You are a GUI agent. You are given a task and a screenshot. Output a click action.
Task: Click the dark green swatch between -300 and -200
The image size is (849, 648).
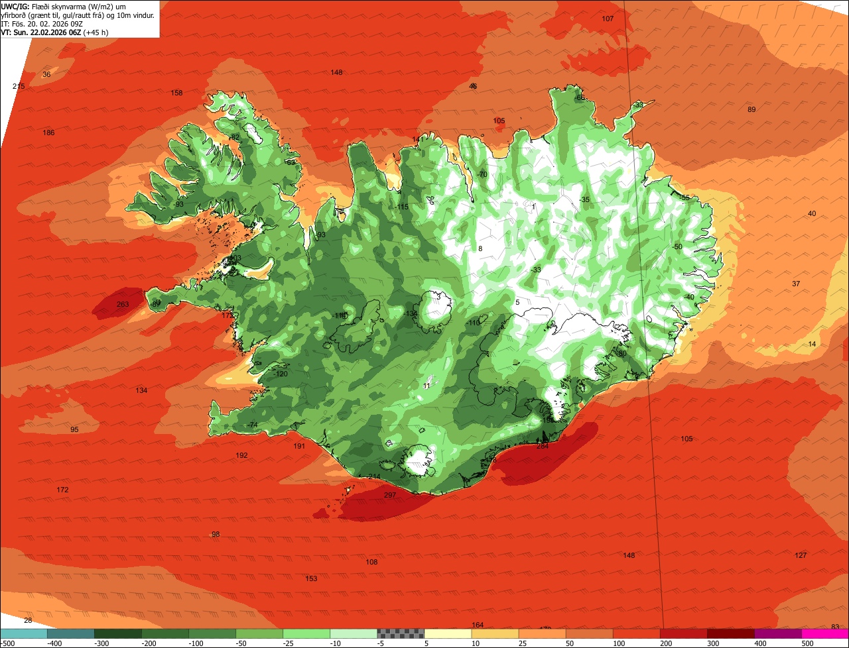pyautogui.click(x=118, y=633)
